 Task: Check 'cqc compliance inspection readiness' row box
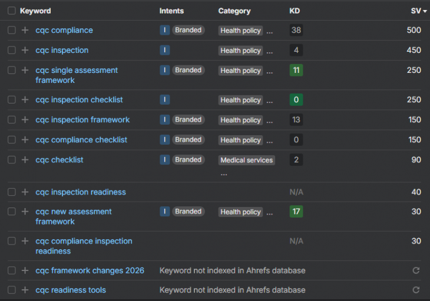point(12,241)
